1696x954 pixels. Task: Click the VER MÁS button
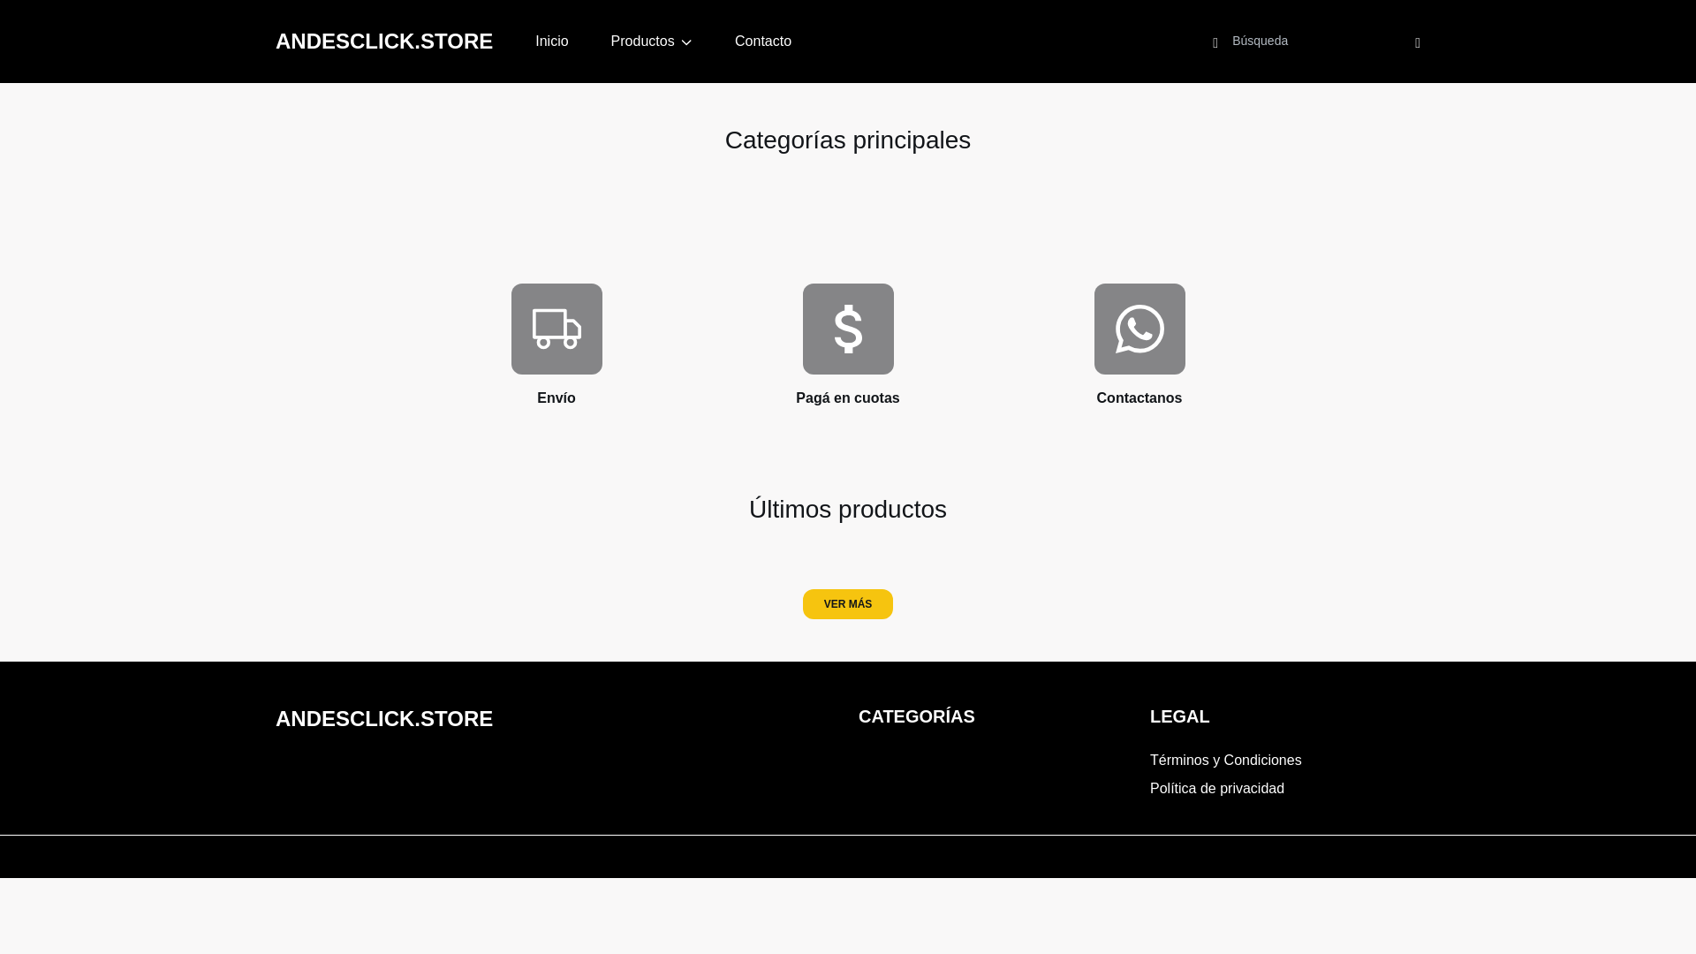click(x=848, y=604)
